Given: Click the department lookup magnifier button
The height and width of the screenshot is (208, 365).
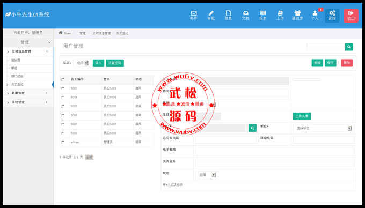Looking at the screenshot, I should 252,128.
